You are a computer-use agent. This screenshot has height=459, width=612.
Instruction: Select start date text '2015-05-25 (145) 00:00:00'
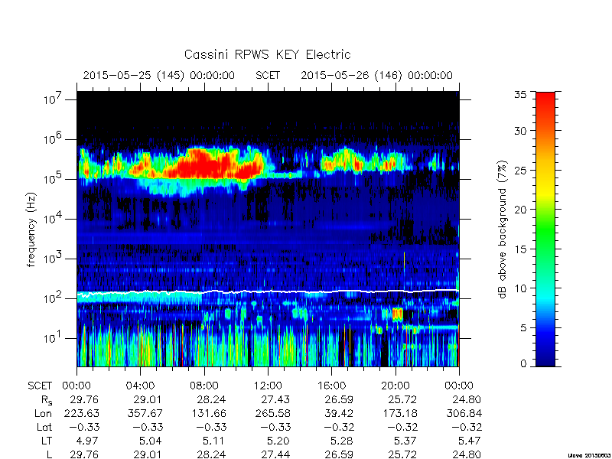159,75
